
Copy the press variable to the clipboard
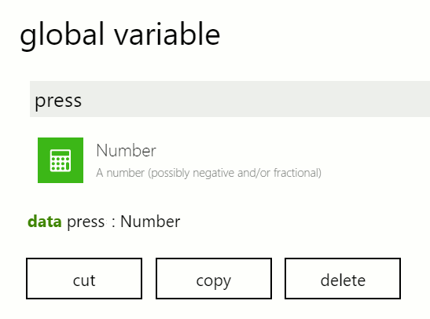pos(214,278)
